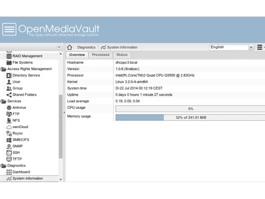Click the SNMP service icon
Screen dimensions: 265x199
click(9, 146)
